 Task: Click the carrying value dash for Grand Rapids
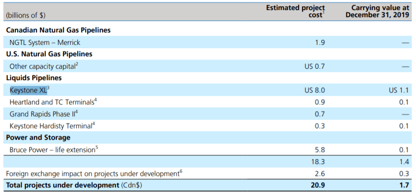click(x=406, y=114)
